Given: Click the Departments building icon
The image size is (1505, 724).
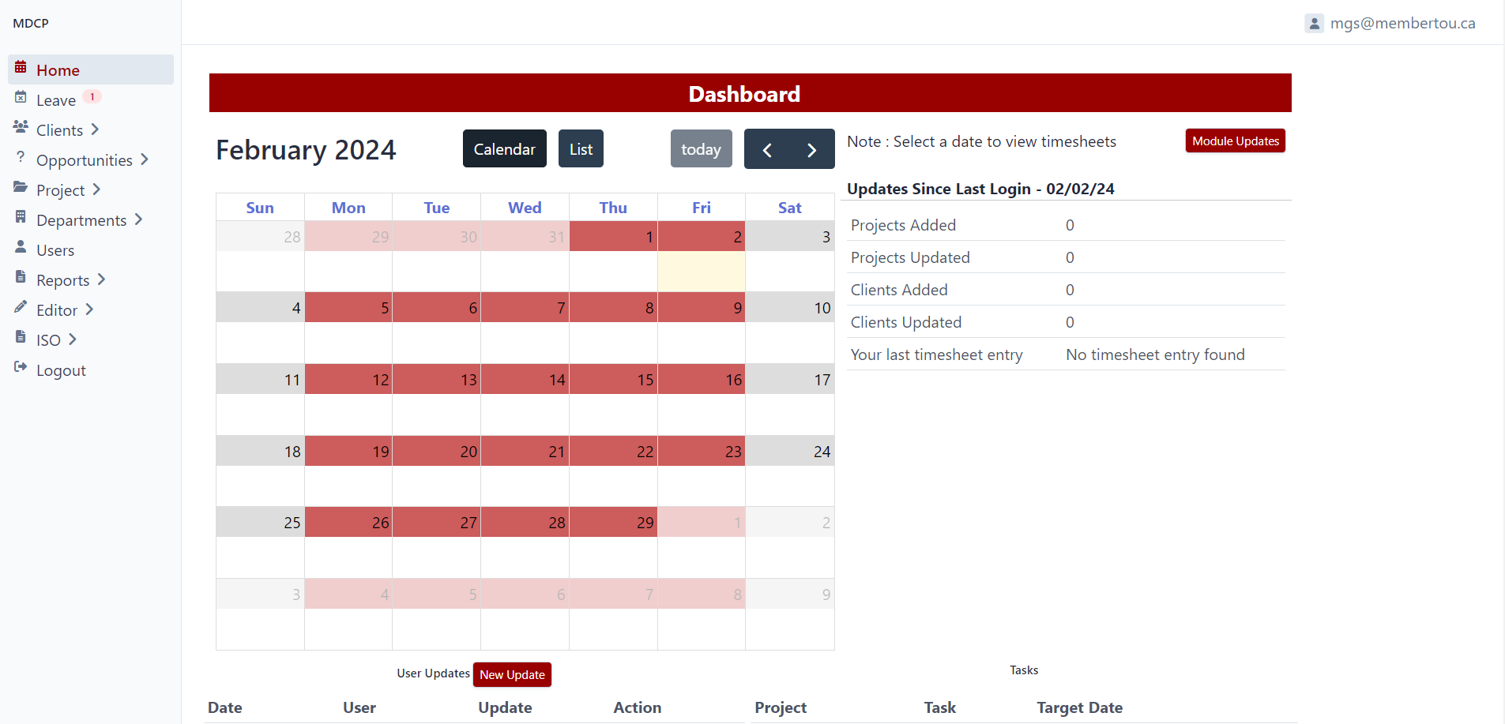Looking at the screenshot, I should 21,217.
